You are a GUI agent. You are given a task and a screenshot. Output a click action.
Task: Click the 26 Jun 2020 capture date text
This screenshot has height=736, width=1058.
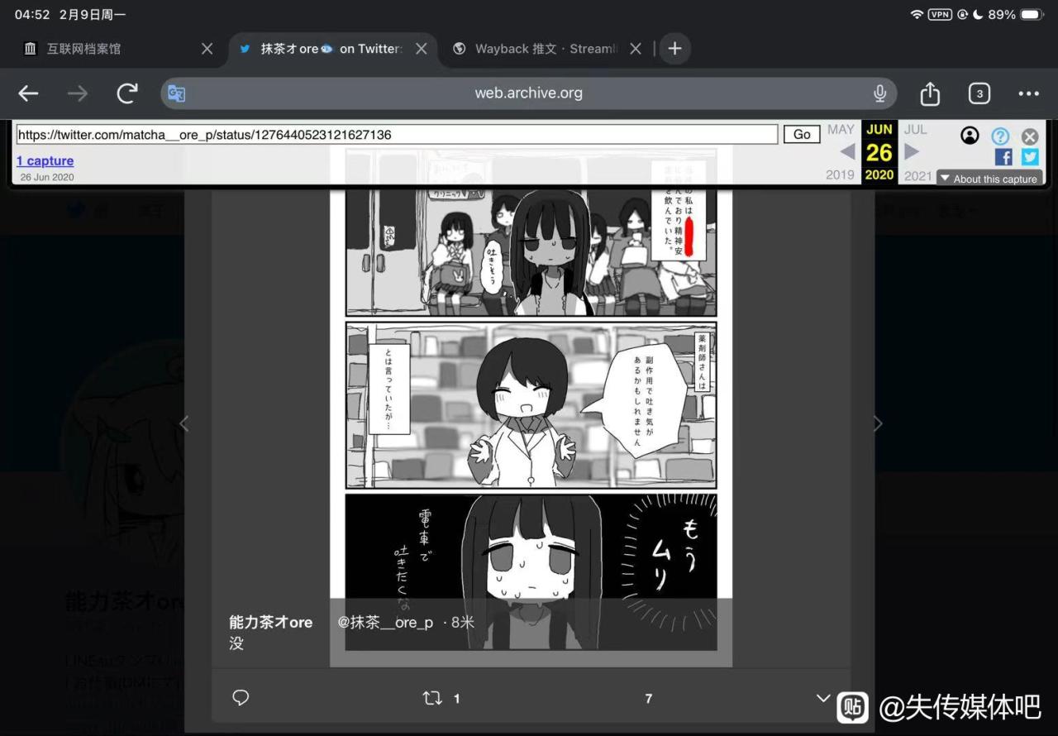click(47, 177)
